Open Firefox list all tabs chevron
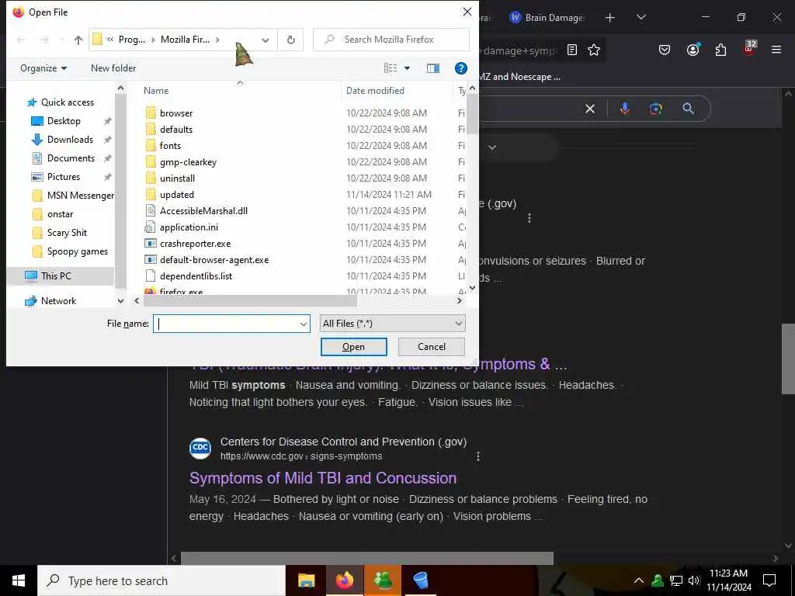Image resolution: width=795 pixels, height=596 pixels. (641, 18)
